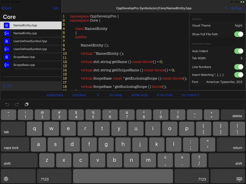Viewport: 246px width, 184px height.
Task: Insert the try-catch-1 snippet
Action: point(191,95)
